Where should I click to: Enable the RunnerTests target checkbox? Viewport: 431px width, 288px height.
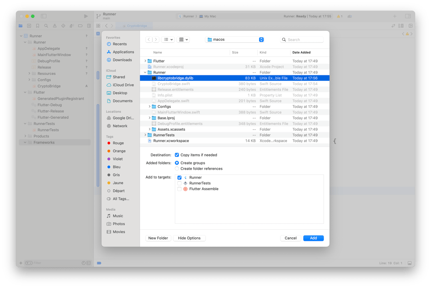(x=180, y=183)
